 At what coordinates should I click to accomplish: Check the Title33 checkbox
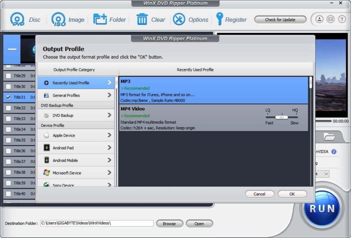[x=8, y=119]
